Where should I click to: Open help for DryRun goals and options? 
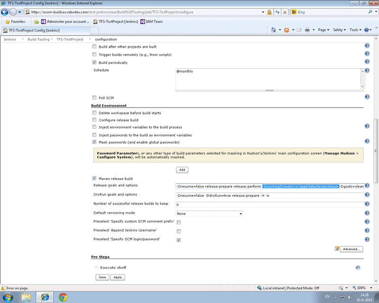tap(367, 195)
